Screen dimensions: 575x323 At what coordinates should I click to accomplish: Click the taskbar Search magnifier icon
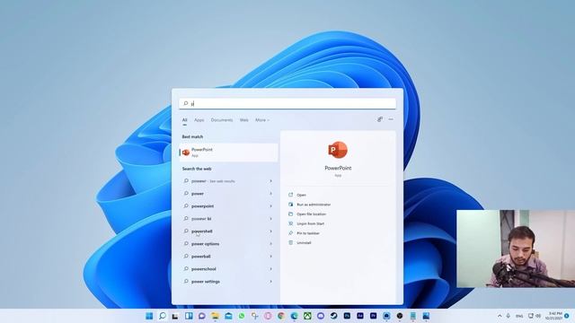coord(163,316)
